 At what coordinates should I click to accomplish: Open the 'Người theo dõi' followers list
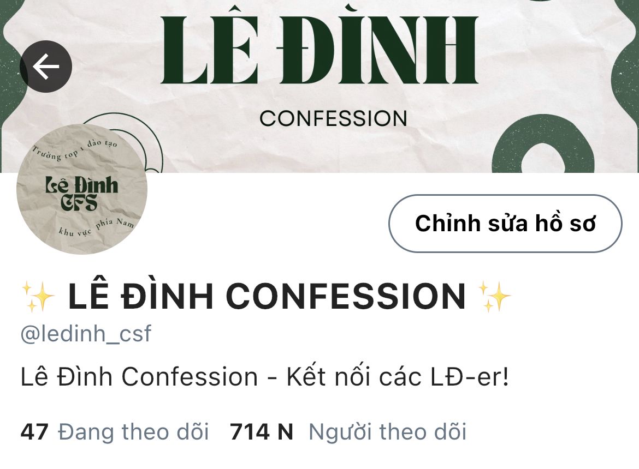[348, 431]
